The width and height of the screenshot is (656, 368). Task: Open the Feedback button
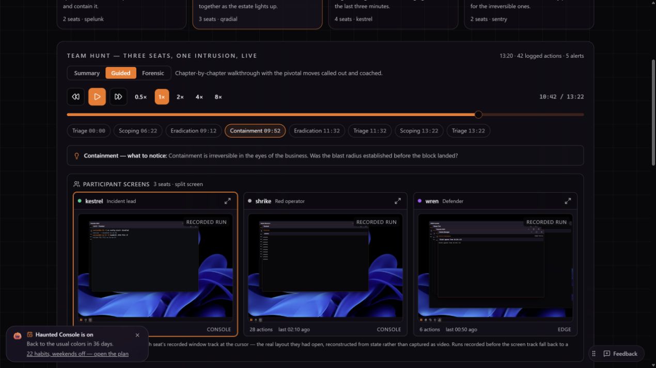620,354
